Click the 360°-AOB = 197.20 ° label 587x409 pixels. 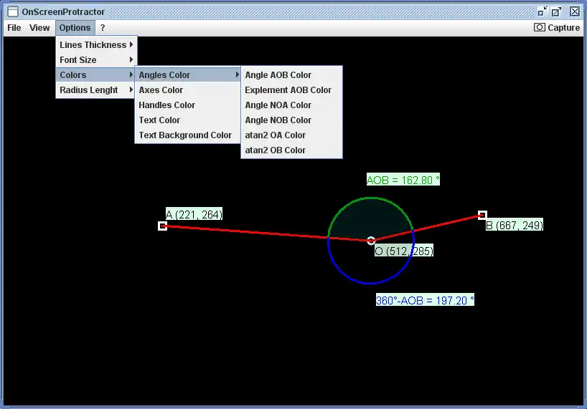[425, 300]
